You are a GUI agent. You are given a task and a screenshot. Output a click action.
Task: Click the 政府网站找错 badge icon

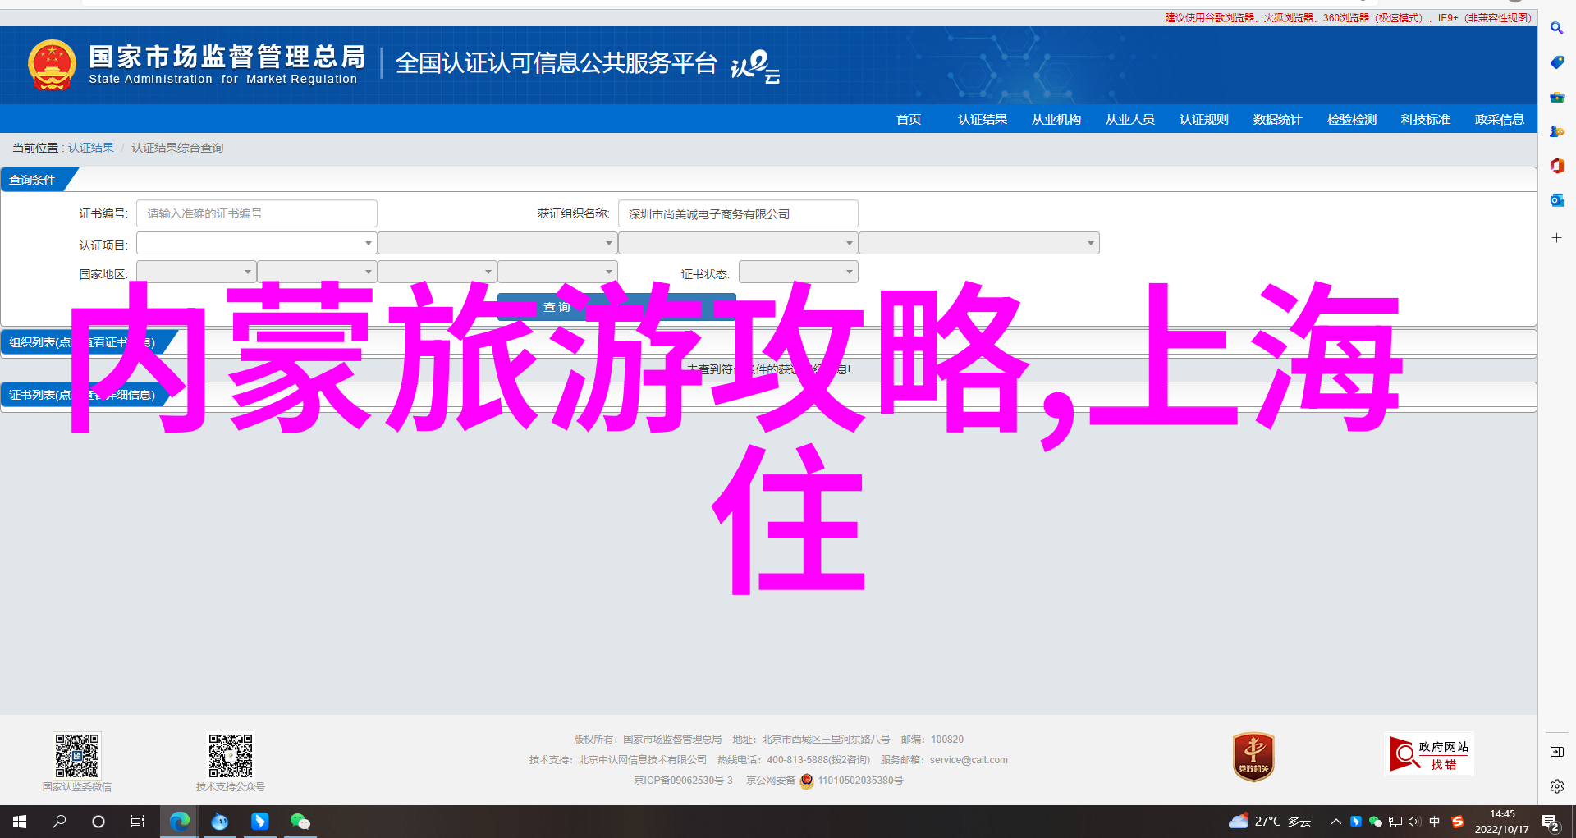tap(1428, 754)
